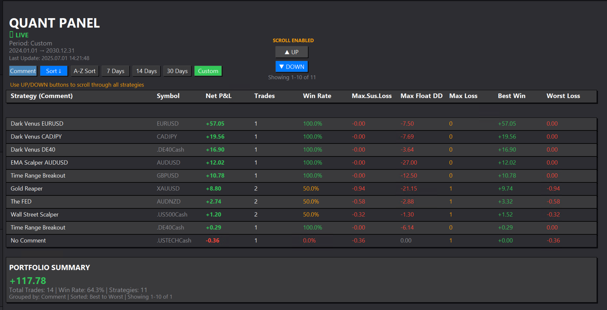This screenshot has width=607, height=310.
Task: Select the A-Z Sort option
Action: [x=84, y=71]
